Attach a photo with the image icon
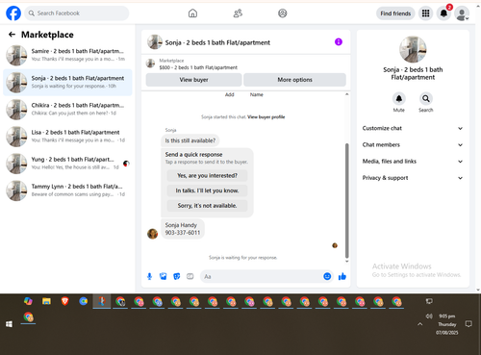The image size is (481, 355). point(164,276)
